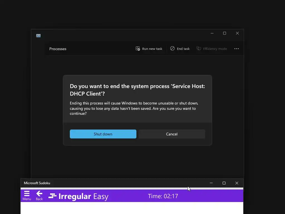
Task: Click the Task Manager app icon
Action: (38, 36)
